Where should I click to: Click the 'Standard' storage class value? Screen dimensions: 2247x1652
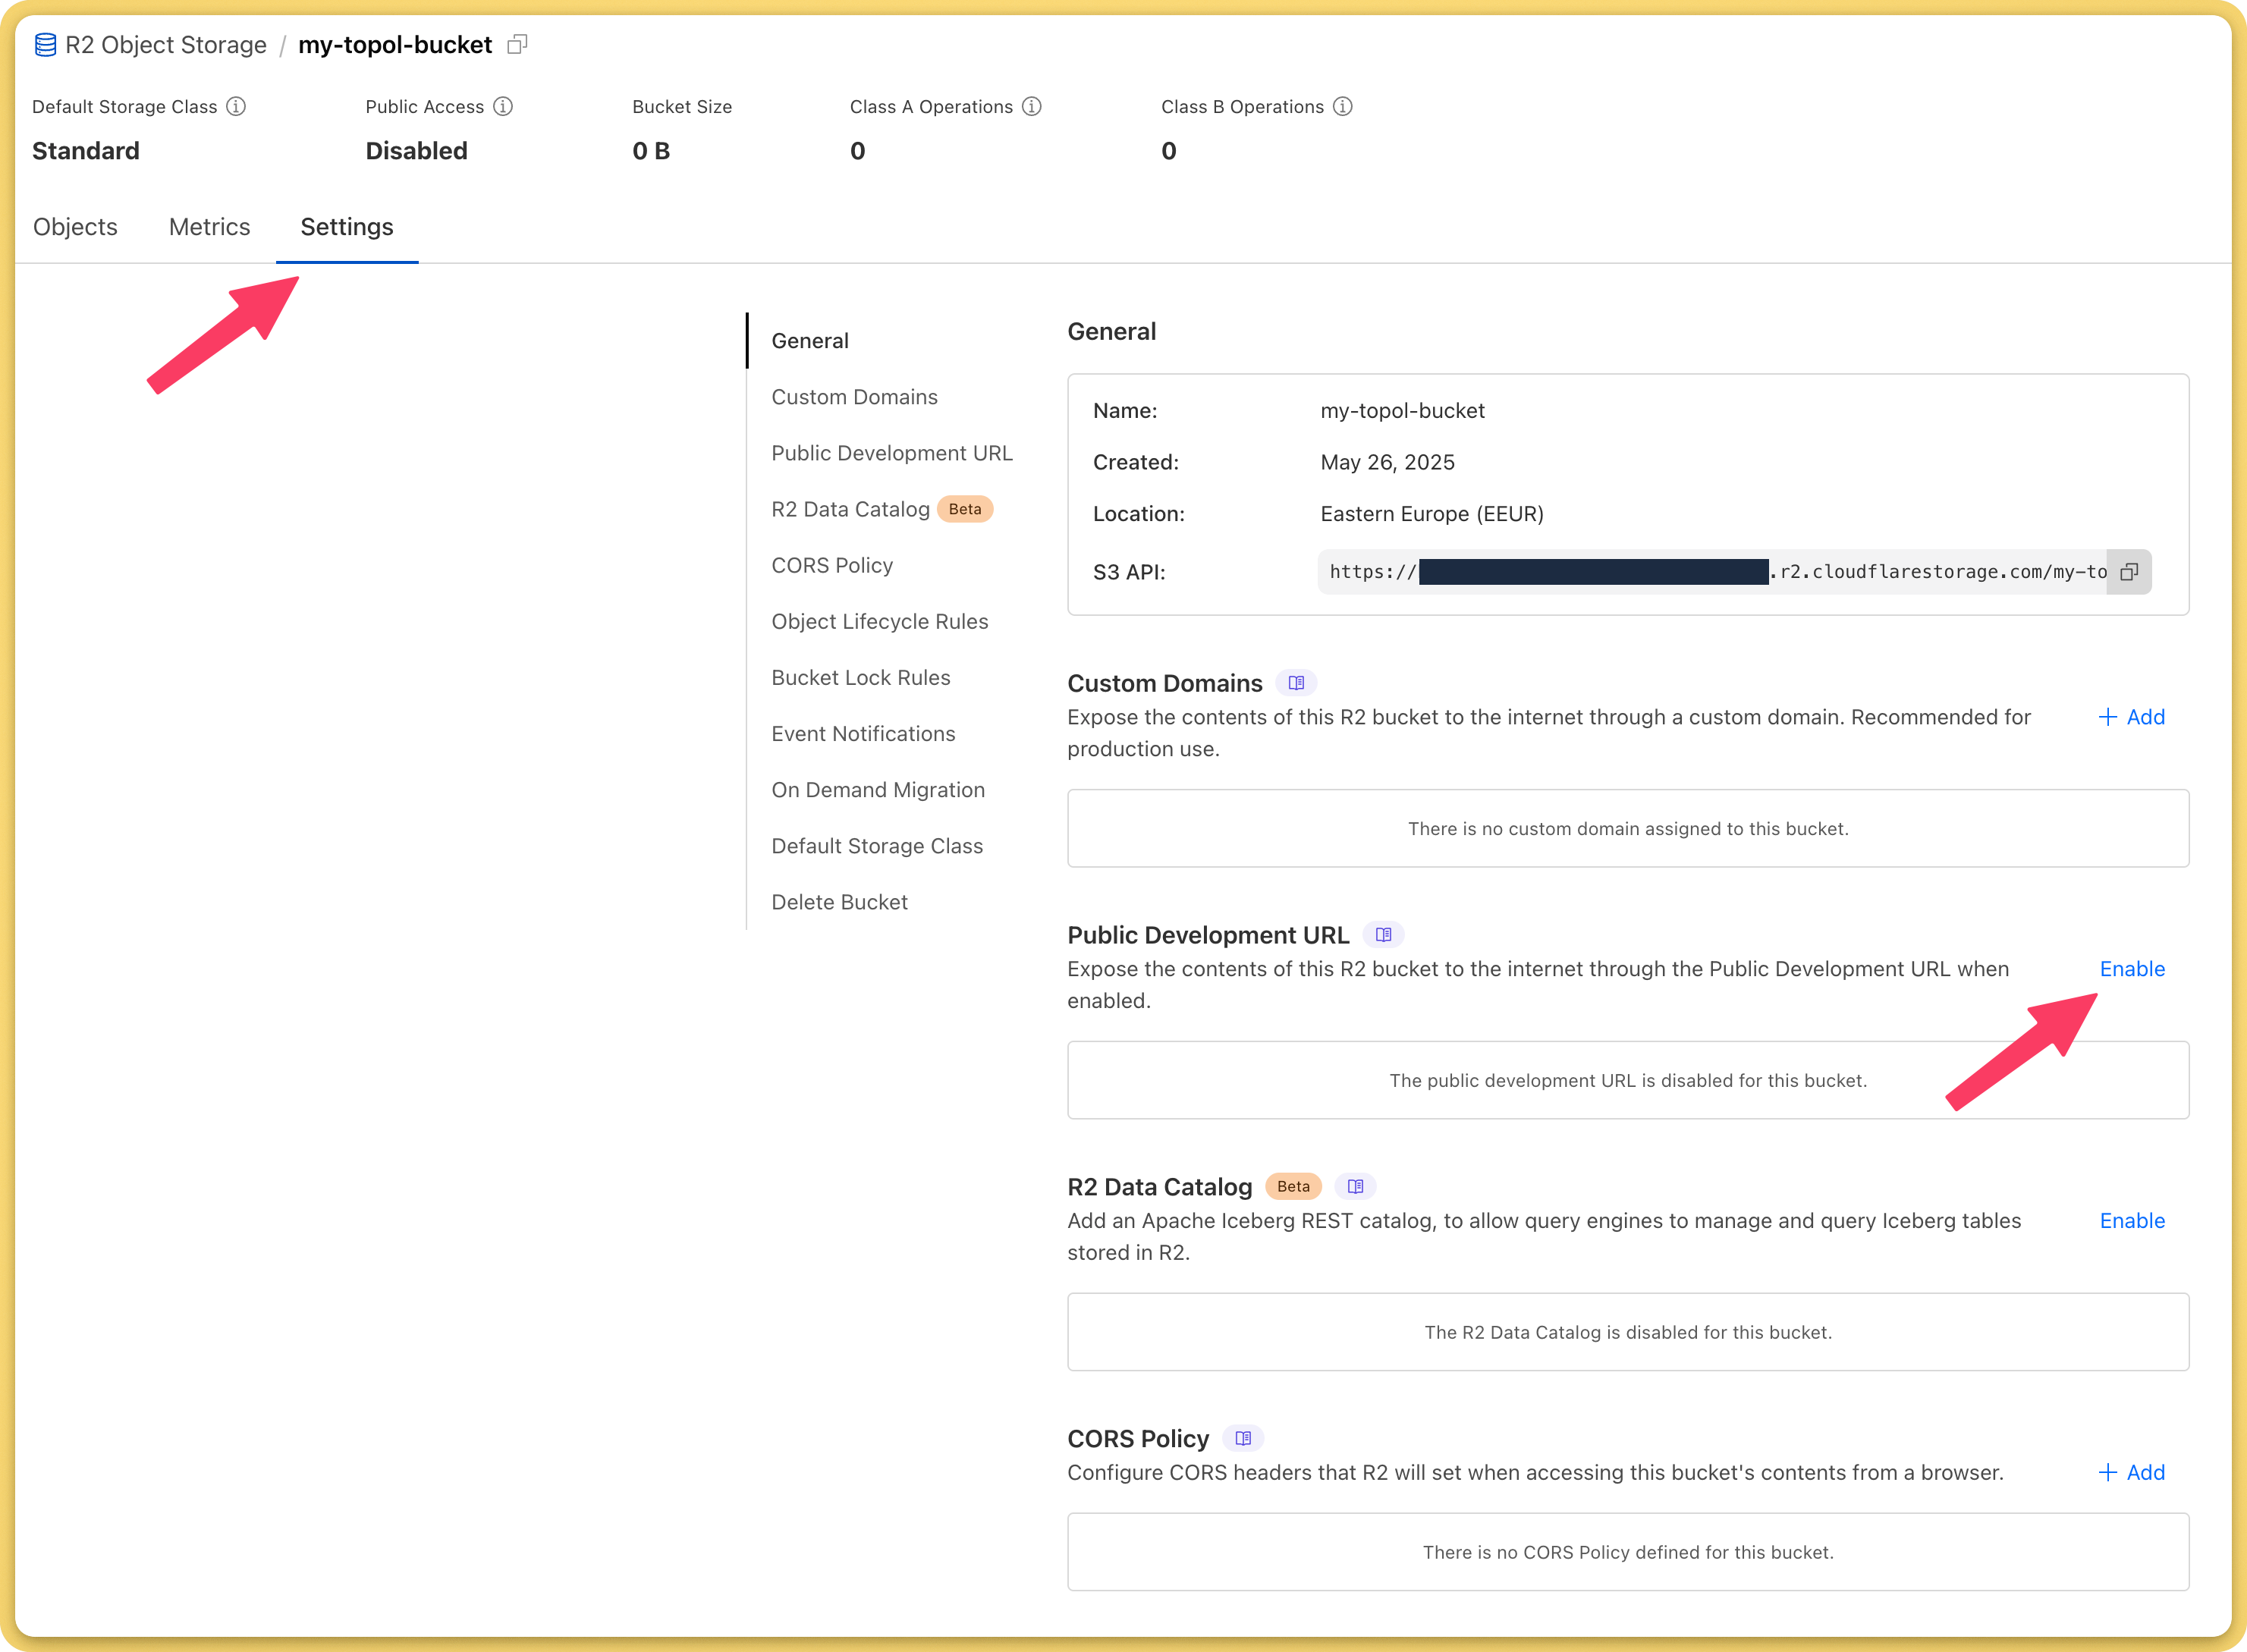tap(86, 151)
